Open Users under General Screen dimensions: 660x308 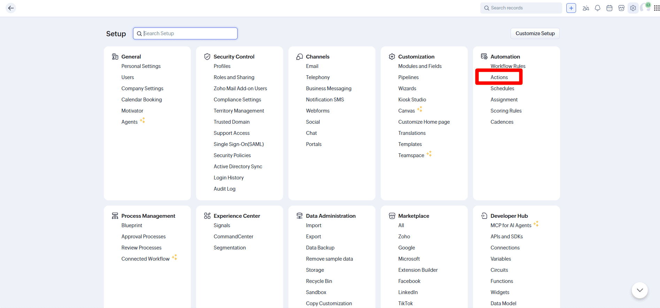tap(127, 77)
